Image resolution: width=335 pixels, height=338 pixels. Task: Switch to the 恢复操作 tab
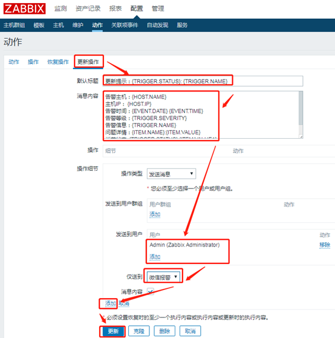coord(58,62)
